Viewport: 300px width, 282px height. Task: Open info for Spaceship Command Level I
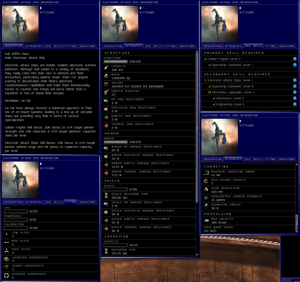click(x=295, y=65)
